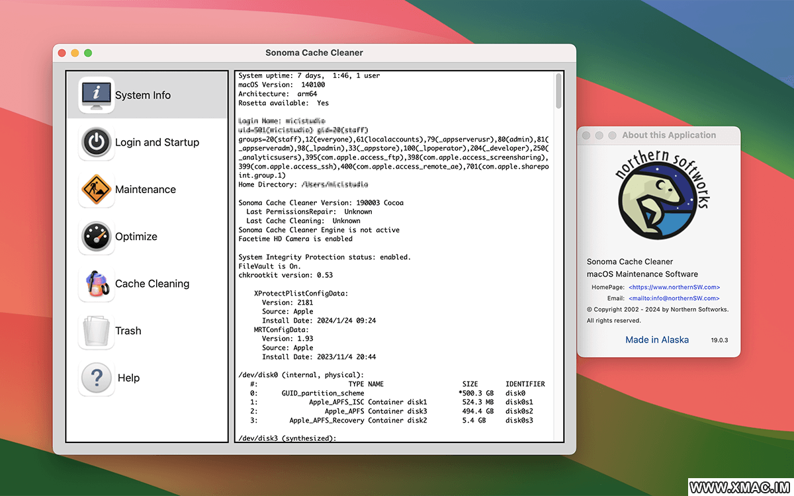Image resolution: width=794 pixels, height=496 pixels.
Task: Click 'Install Date: 2024/1/24 09:24' line
Action: pyautogui.click(x=319, y=321)
